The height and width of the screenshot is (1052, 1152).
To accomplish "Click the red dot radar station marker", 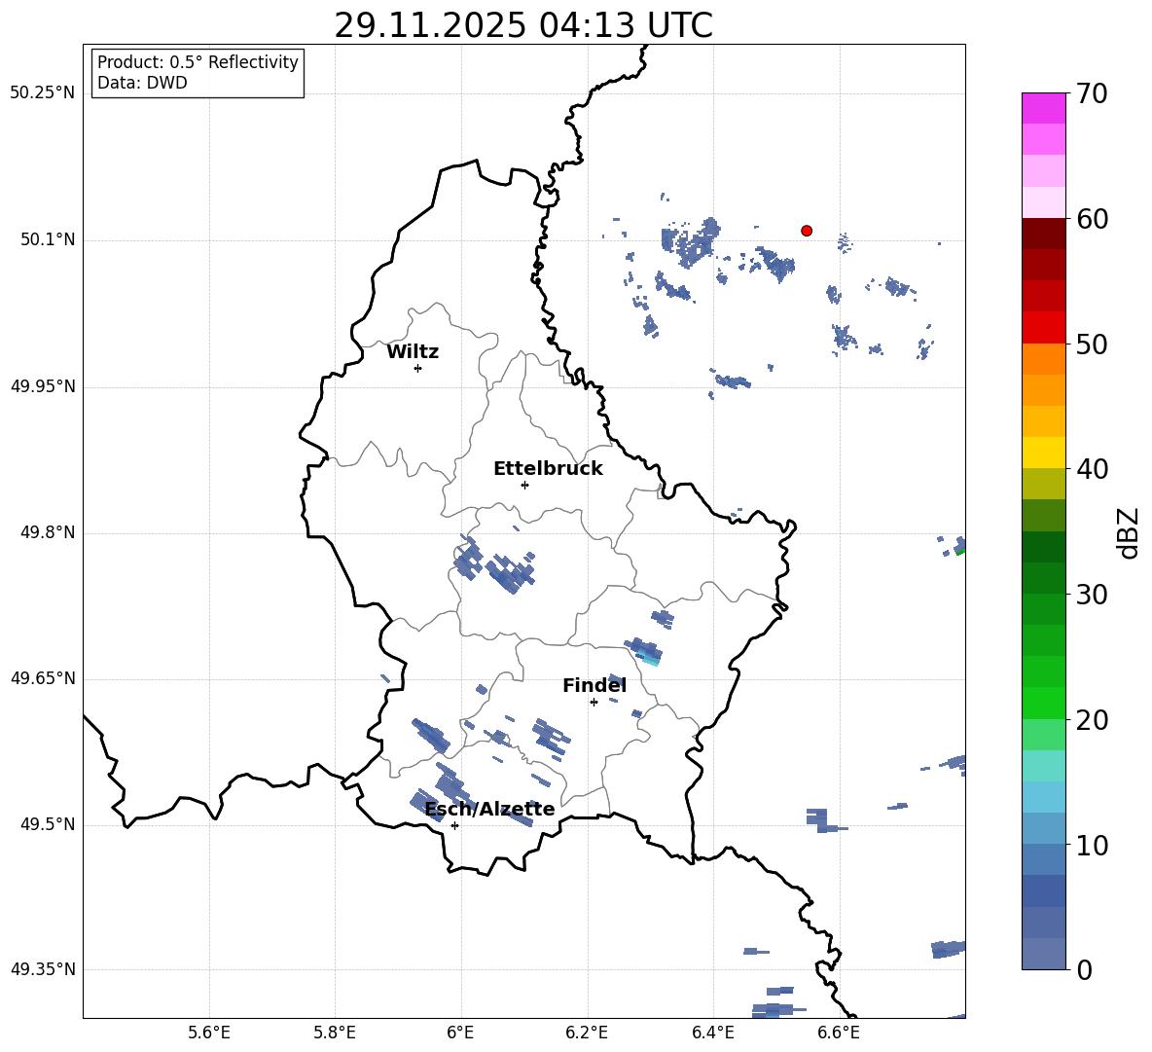I will tap(807, 231).
